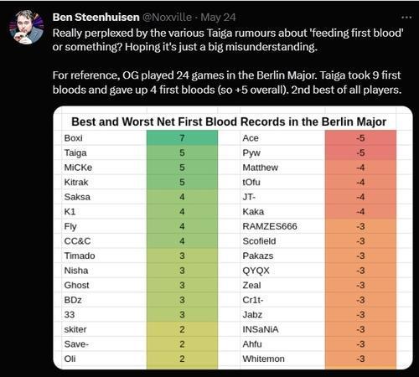Open the first blood table image
This screenshot has height=377, width=419.
click(233, 238)
